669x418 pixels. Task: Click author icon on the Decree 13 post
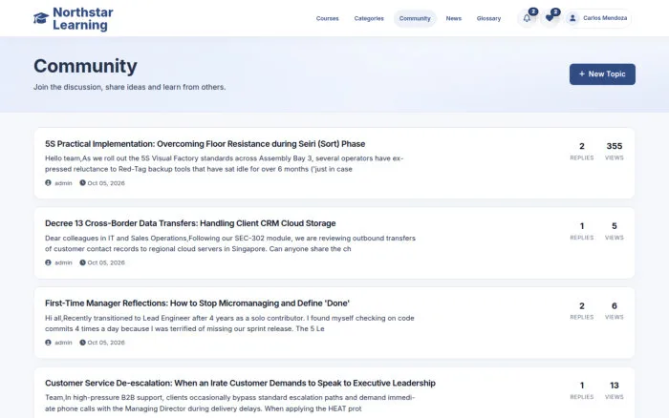point(48,262)
